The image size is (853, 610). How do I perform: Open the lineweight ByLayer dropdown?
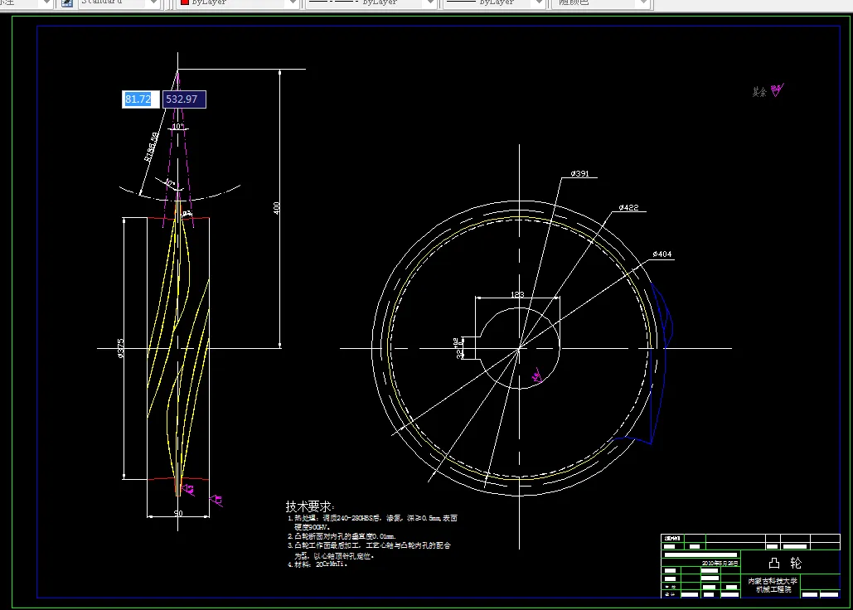tap(539, 2)
